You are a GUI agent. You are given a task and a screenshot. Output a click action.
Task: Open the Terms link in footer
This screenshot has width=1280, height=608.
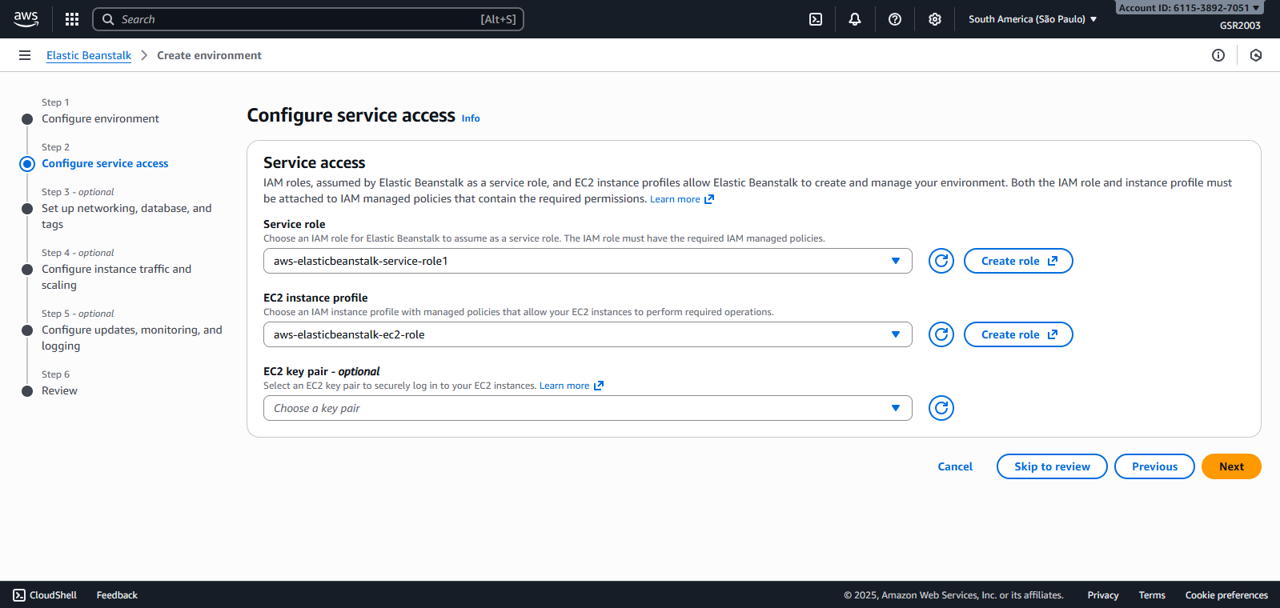(1152, 595)
